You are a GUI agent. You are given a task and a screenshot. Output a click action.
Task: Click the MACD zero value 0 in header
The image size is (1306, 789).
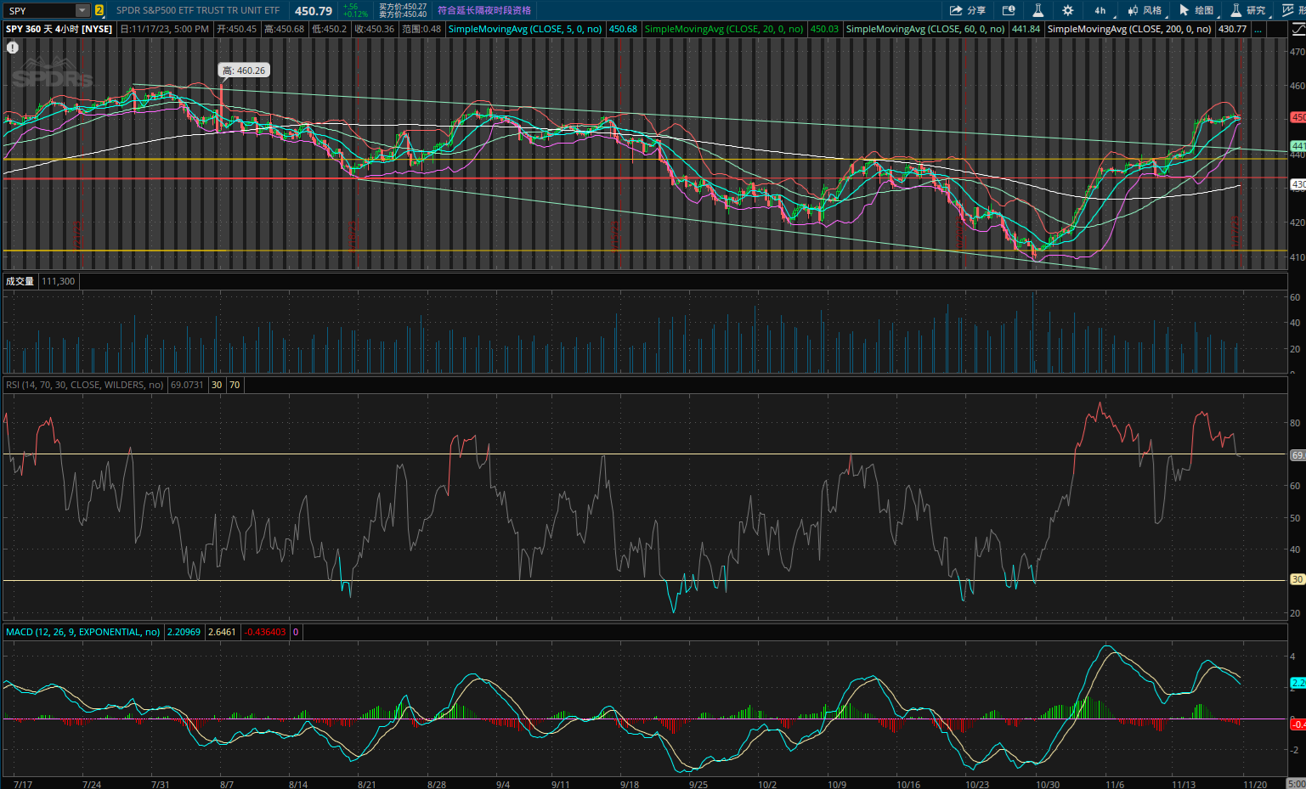pos(296,632)
